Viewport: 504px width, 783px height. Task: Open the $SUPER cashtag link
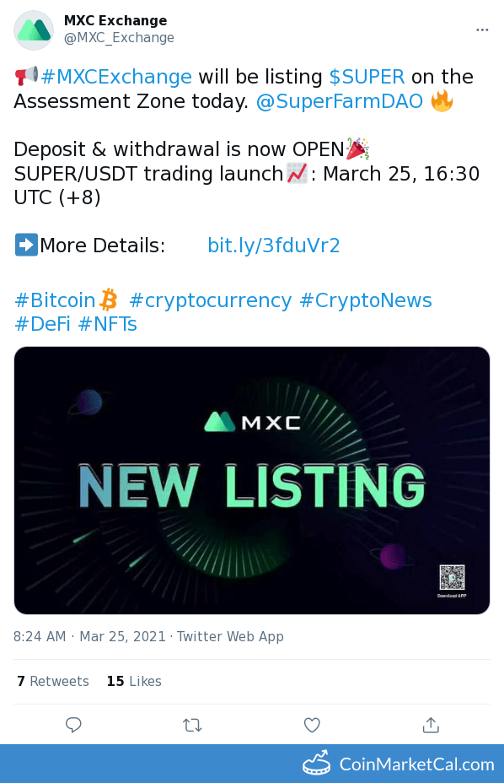[367, 77]
